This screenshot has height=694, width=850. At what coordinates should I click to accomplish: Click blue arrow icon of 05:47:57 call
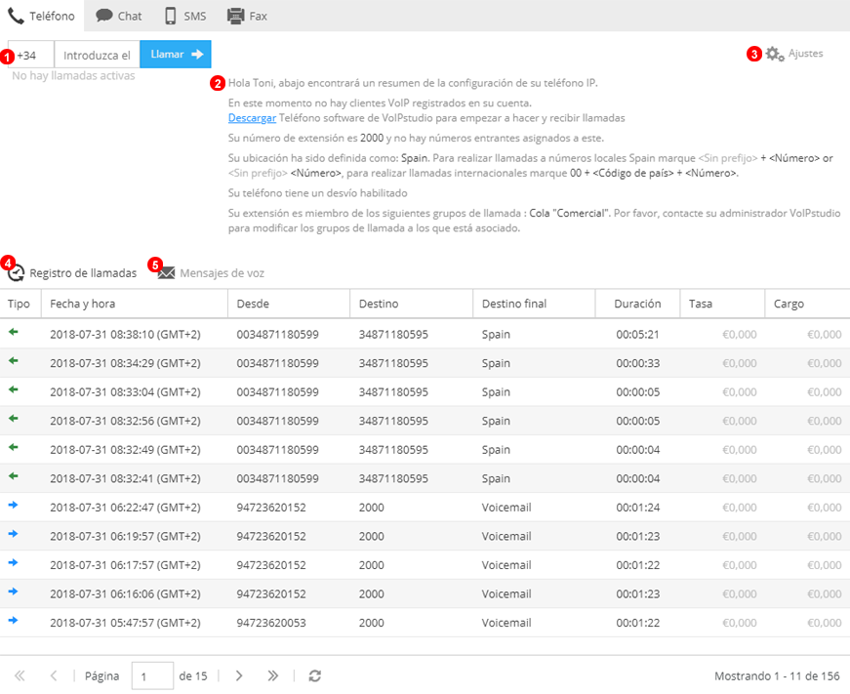(14, 620)
